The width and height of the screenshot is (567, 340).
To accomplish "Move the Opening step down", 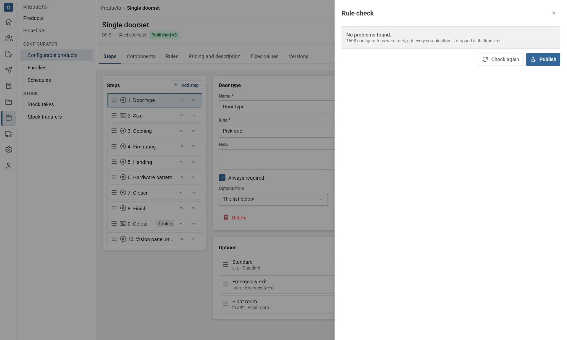I will 194,131.
